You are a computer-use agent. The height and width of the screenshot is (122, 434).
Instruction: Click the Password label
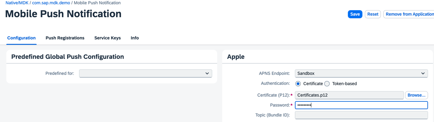click(280, 105)
